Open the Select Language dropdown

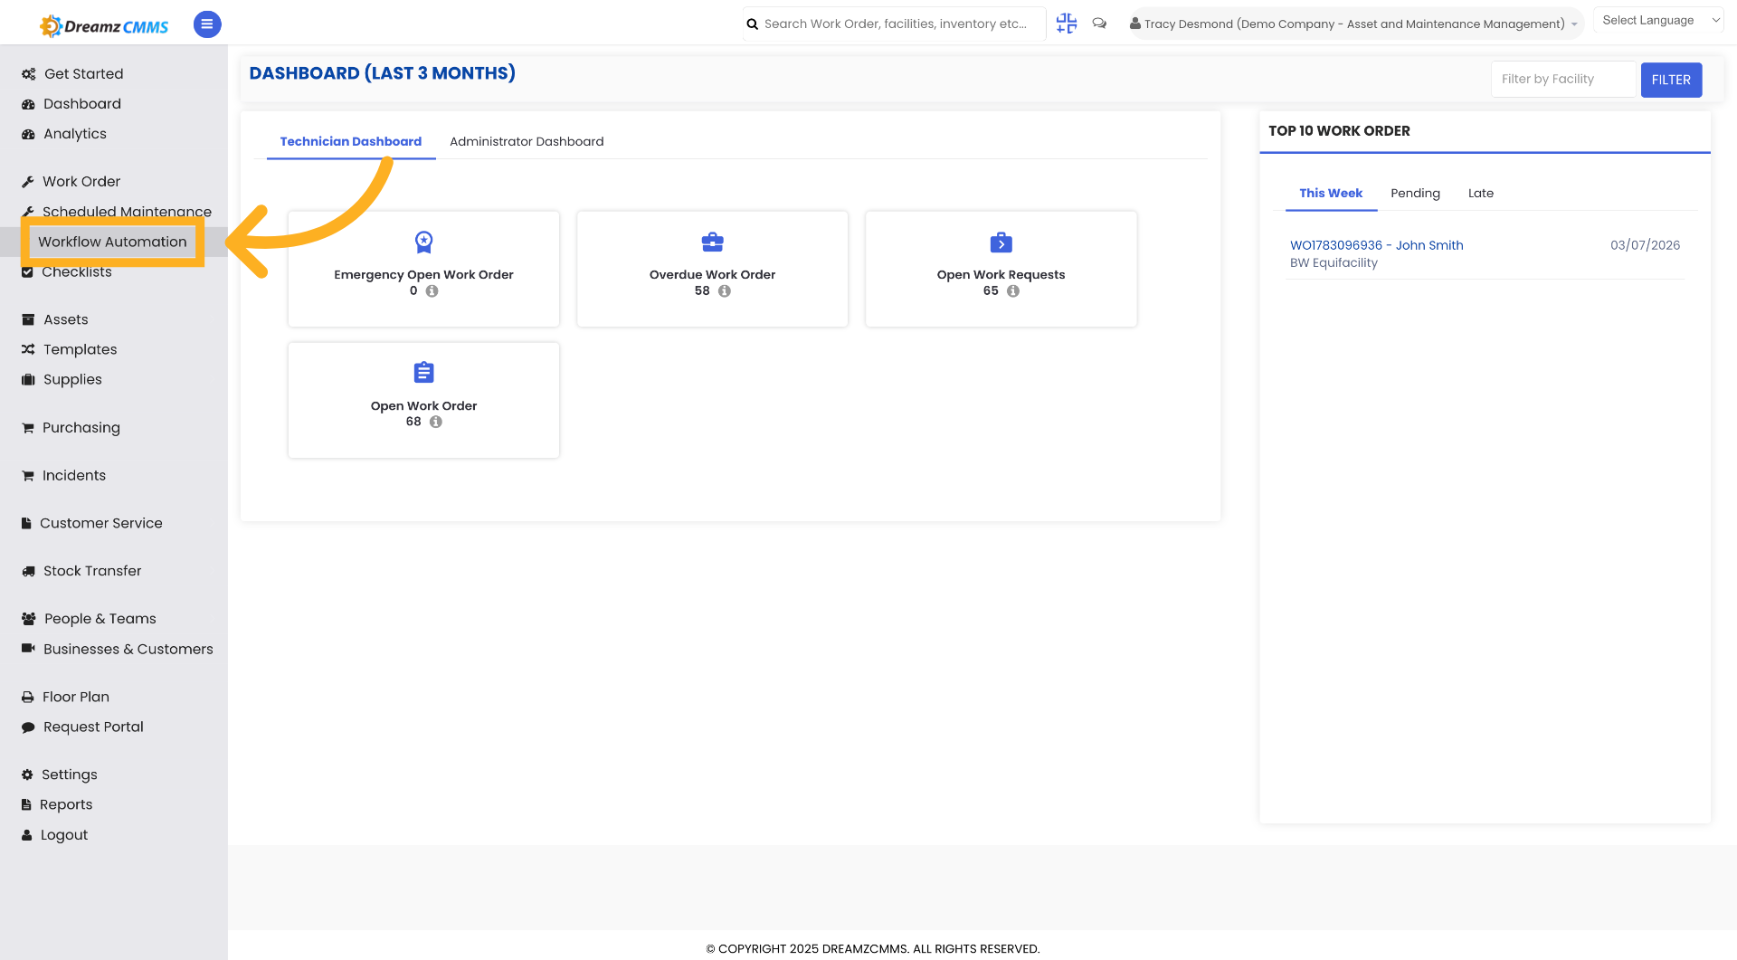click(x=1658, y=20)
